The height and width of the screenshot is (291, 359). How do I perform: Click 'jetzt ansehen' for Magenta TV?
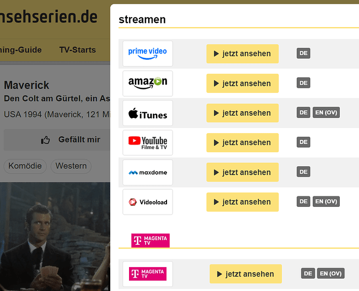[x=246, y=274]
